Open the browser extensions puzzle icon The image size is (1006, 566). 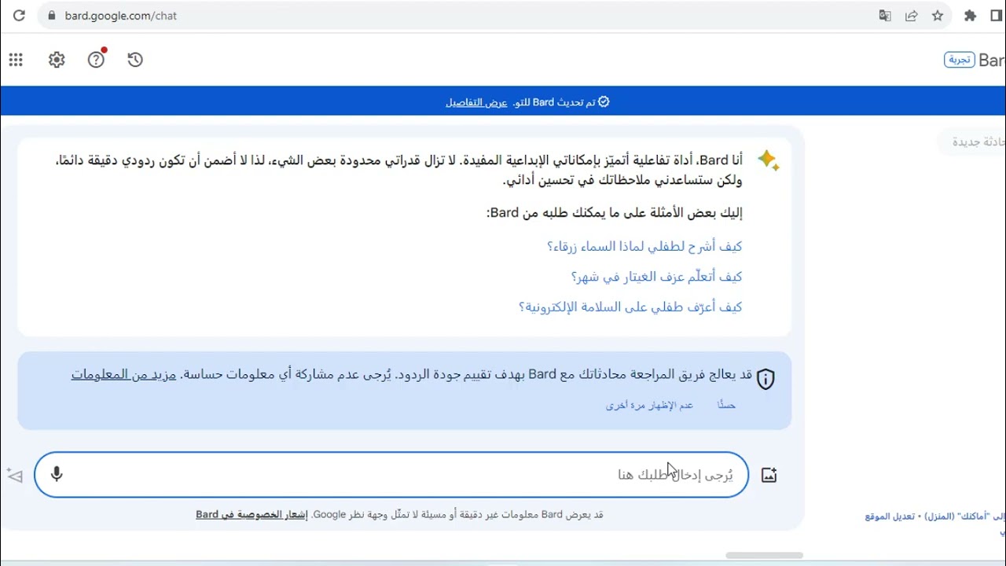[x=971, y=16]
